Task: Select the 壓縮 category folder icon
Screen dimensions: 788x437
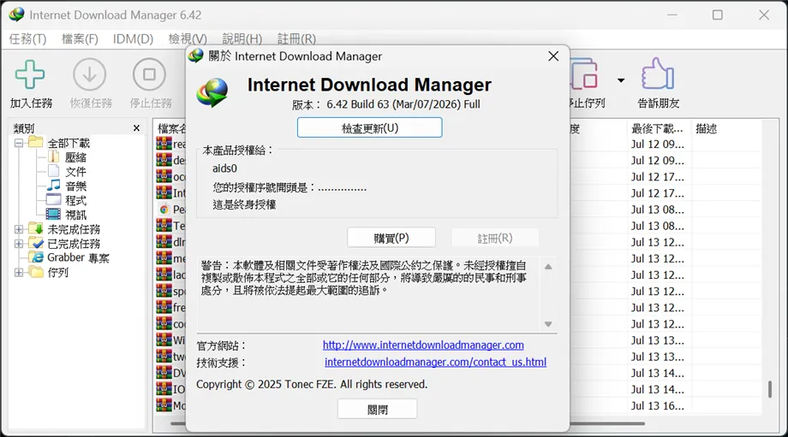Action: (x=53, y=157)
